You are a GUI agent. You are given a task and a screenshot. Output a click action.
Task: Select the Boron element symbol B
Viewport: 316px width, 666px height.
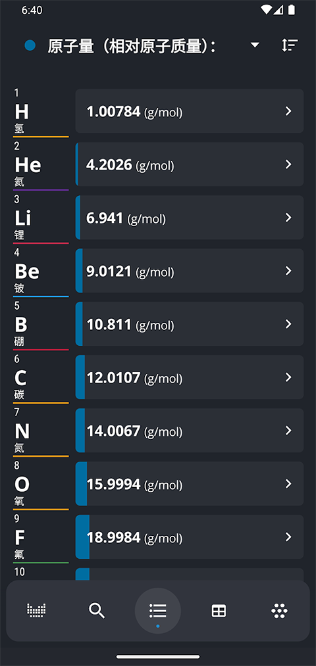(21, 325)
